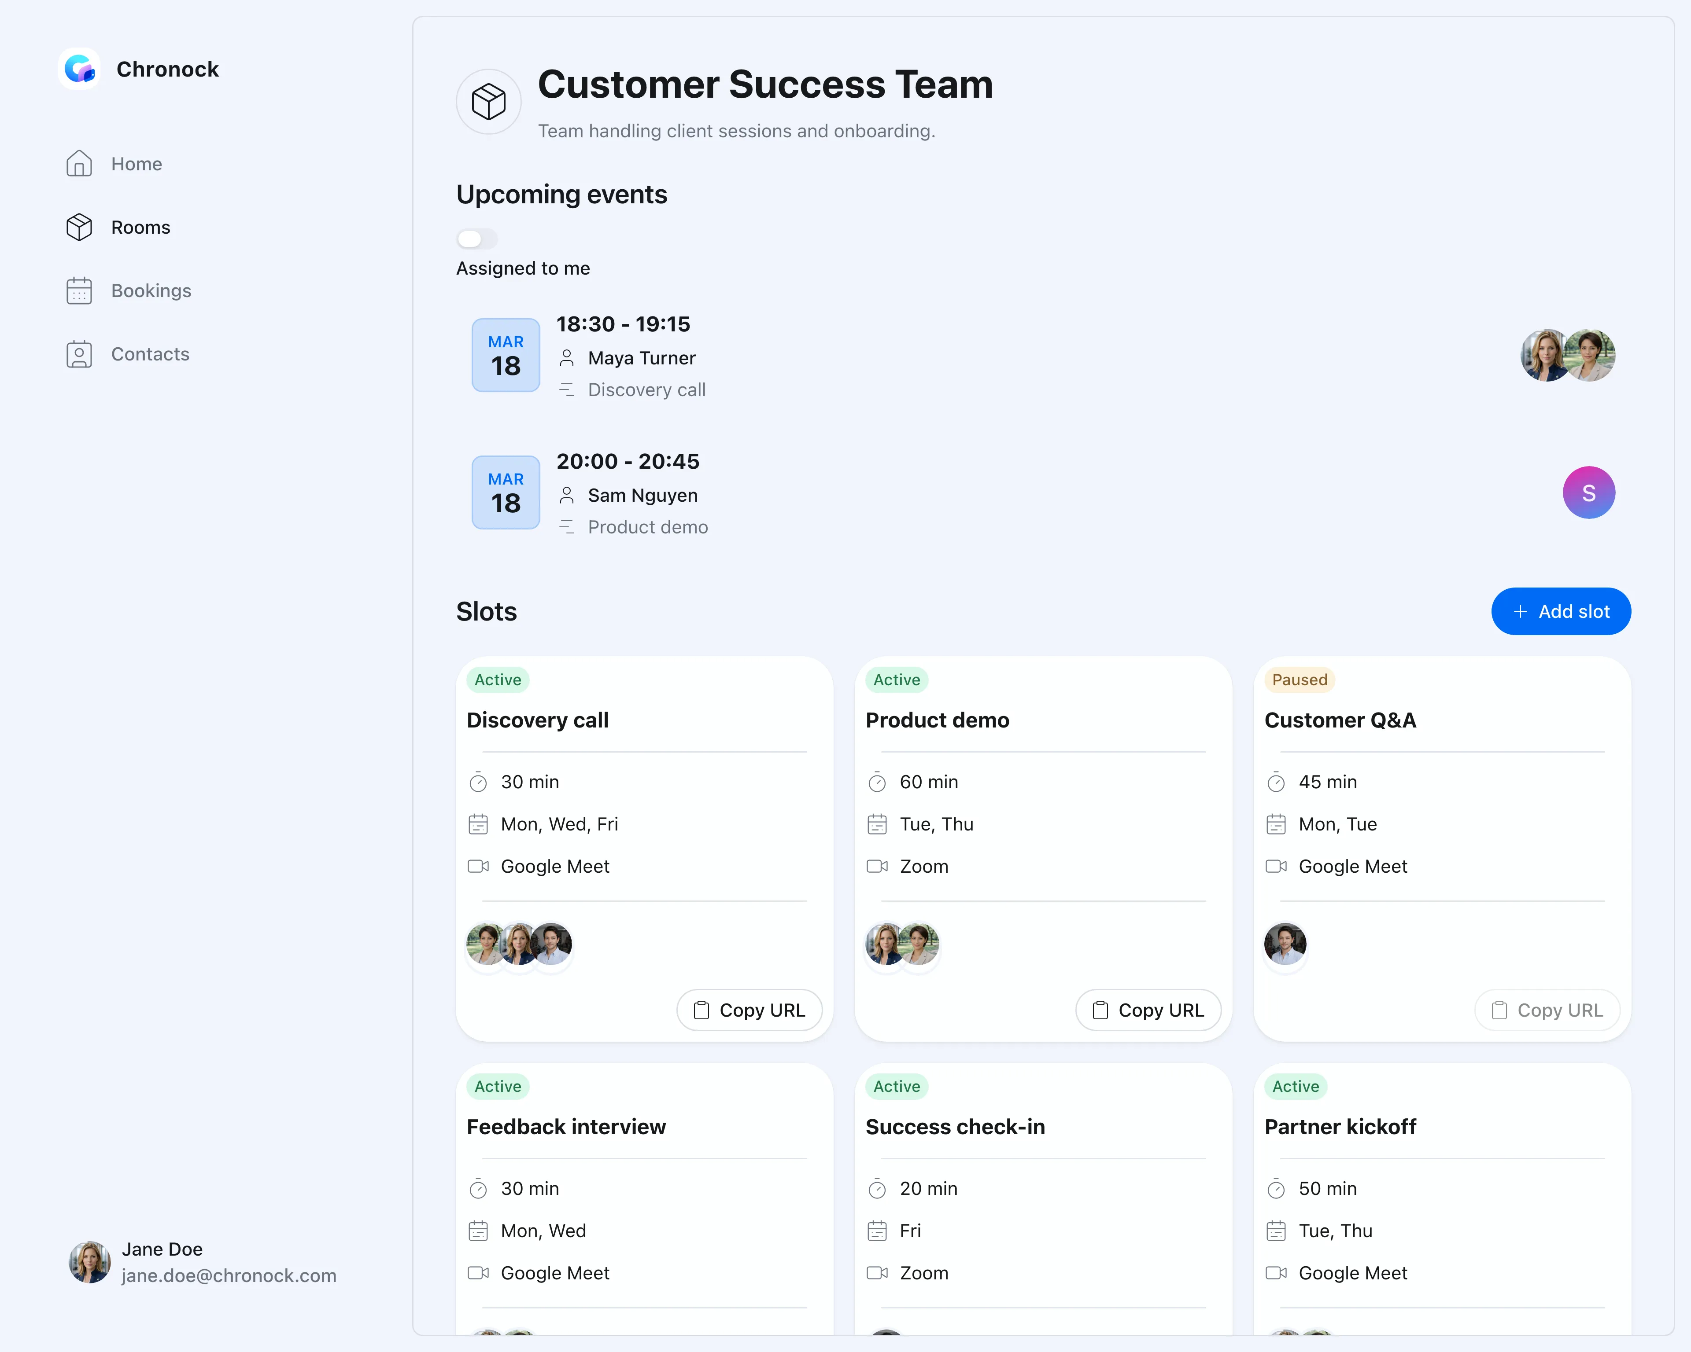1691x1352 pixels.
Task: Click the notes icon beside Discovery call event
Action: coord(566,389)
